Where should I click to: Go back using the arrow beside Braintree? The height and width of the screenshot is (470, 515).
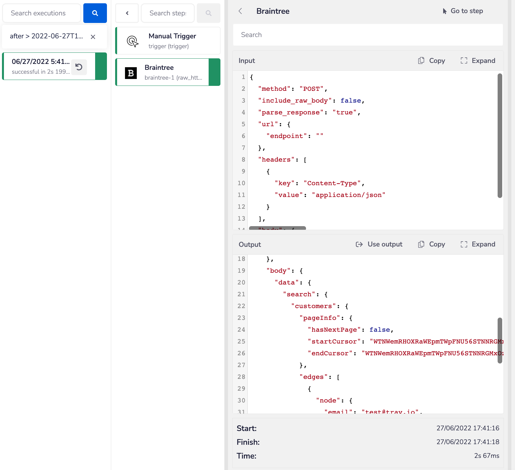(240, 11)
